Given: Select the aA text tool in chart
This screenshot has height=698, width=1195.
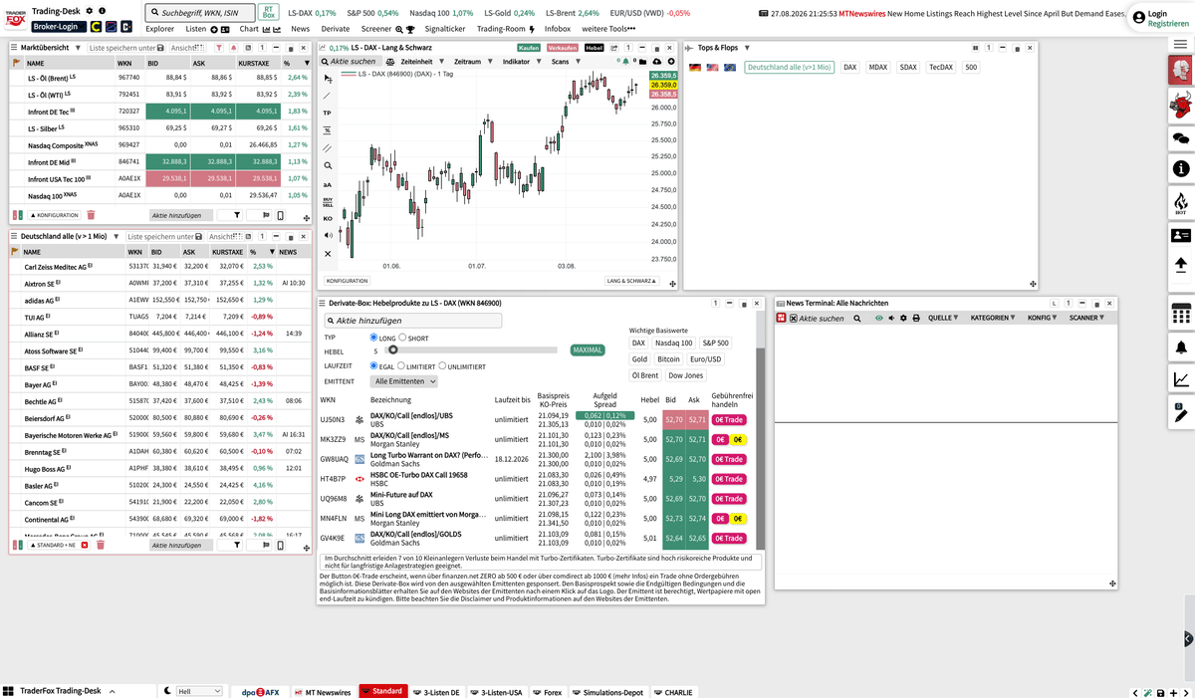Looking at the screenshot, I should tap(328, 184).
